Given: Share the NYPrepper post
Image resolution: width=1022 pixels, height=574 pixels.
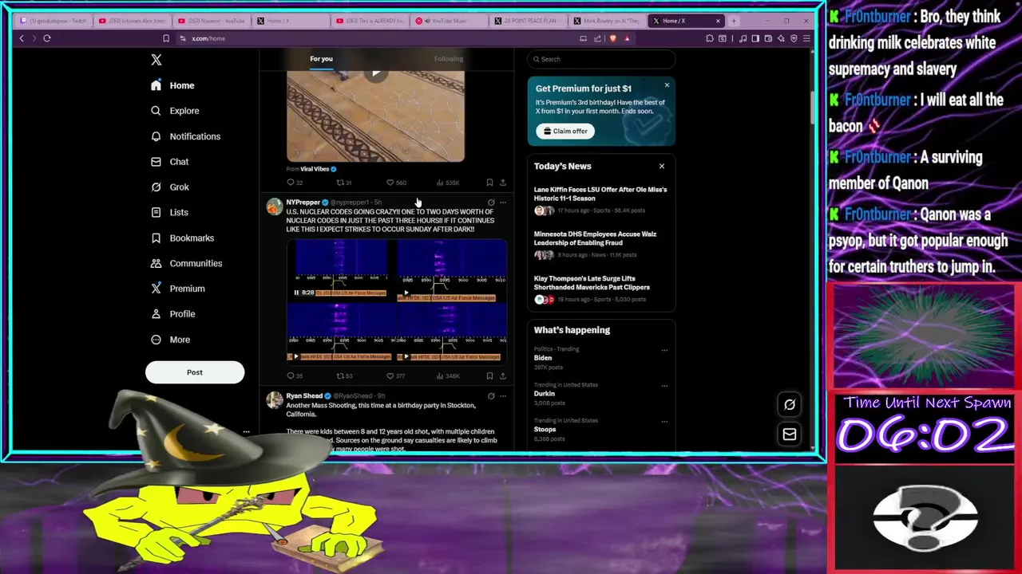Looking at the screenshot, I should (503, 375).
